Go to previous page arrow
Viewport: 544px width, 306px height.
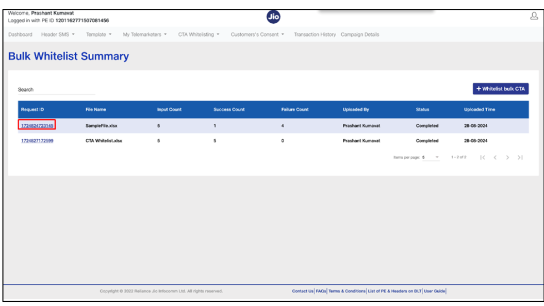[x=495, y=157]
